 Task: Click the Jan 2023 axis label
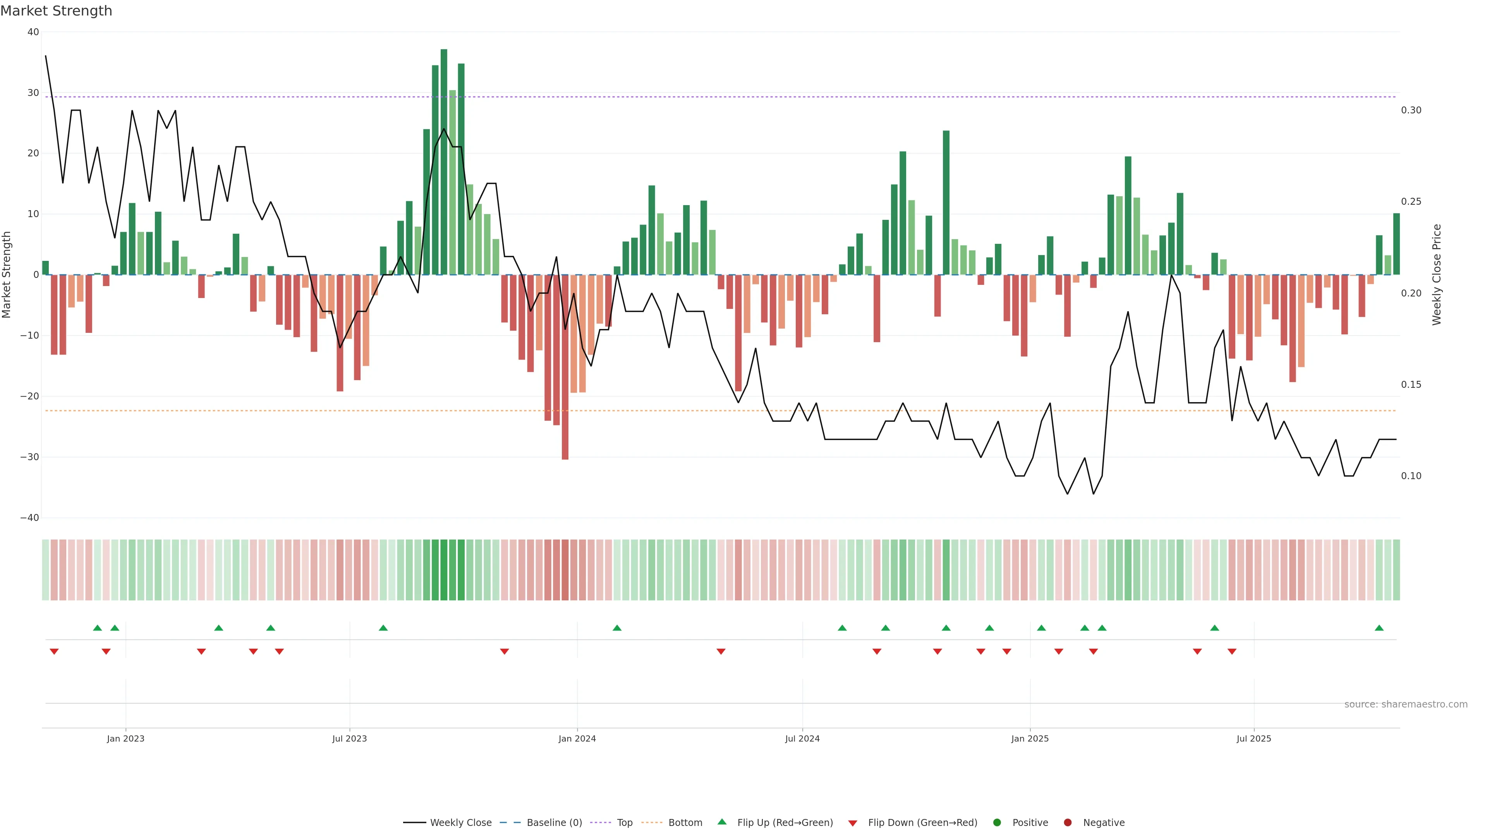click(x=126, y=738)
